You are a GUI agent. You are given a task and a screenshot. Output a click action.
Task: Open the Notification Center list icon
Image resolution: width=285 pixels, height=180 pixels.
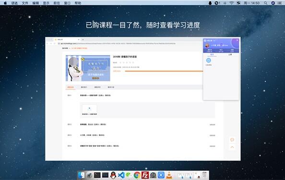[280, 3]
